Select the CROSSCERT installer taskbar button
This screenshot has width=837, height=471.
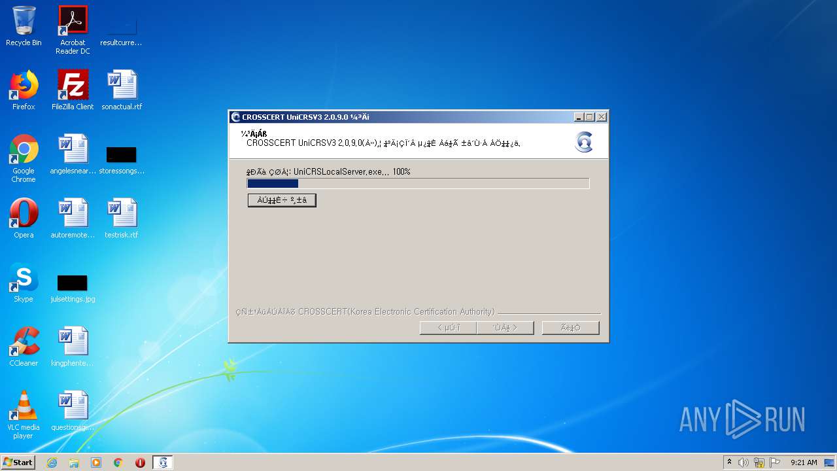click(163, 462)
